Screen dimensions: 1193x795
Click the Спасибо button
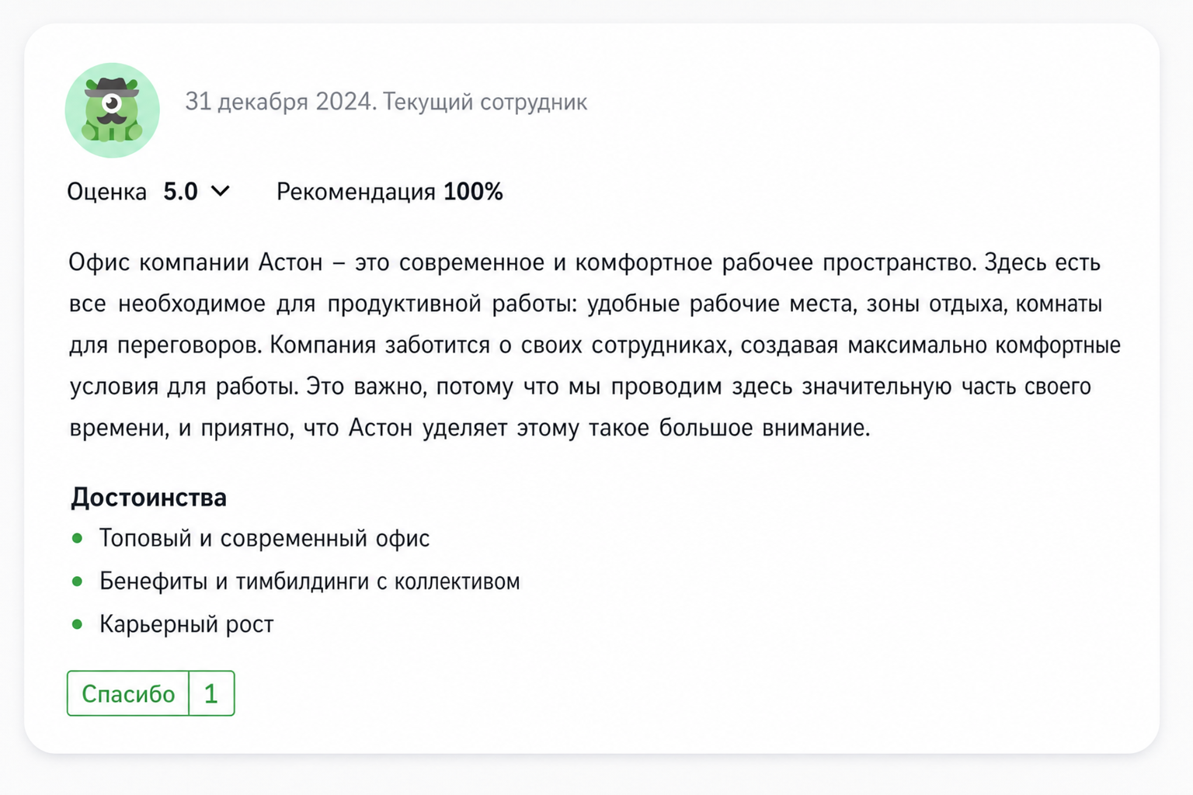pyautogui.click(x=128, y=693)
